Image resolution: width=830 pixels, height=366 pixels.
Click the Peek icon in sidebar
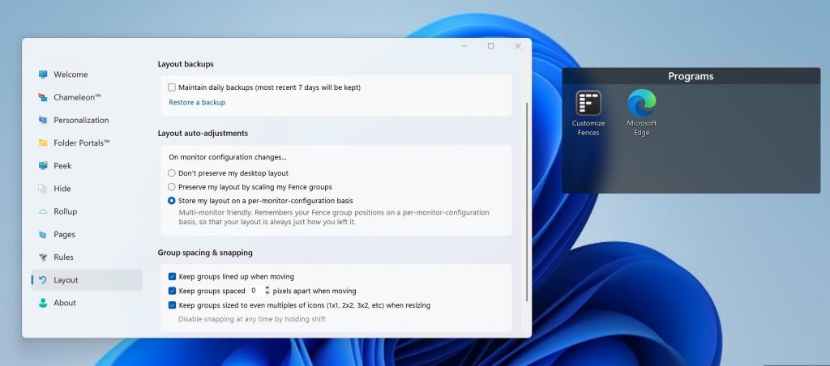point(43,165)
